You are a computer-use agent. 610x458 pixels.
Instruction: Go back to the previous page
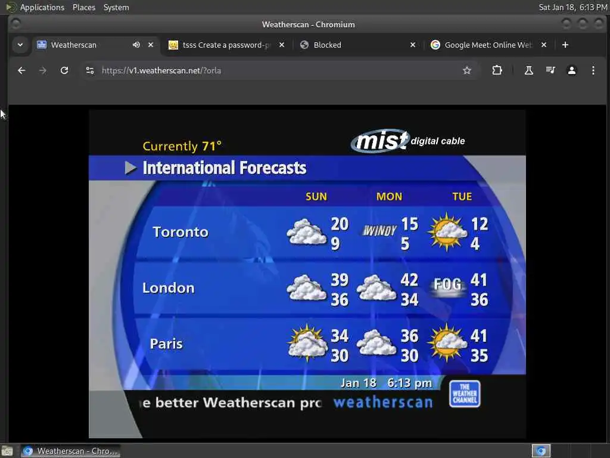(x=21, y=70)
